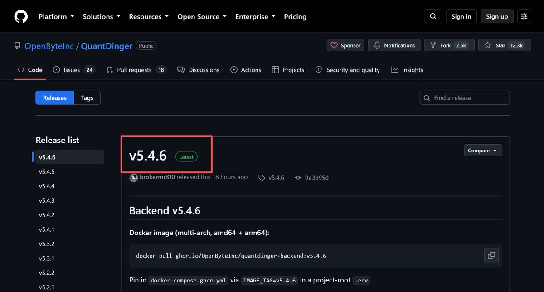Open Security and quality tab

[x=348, y=70]
